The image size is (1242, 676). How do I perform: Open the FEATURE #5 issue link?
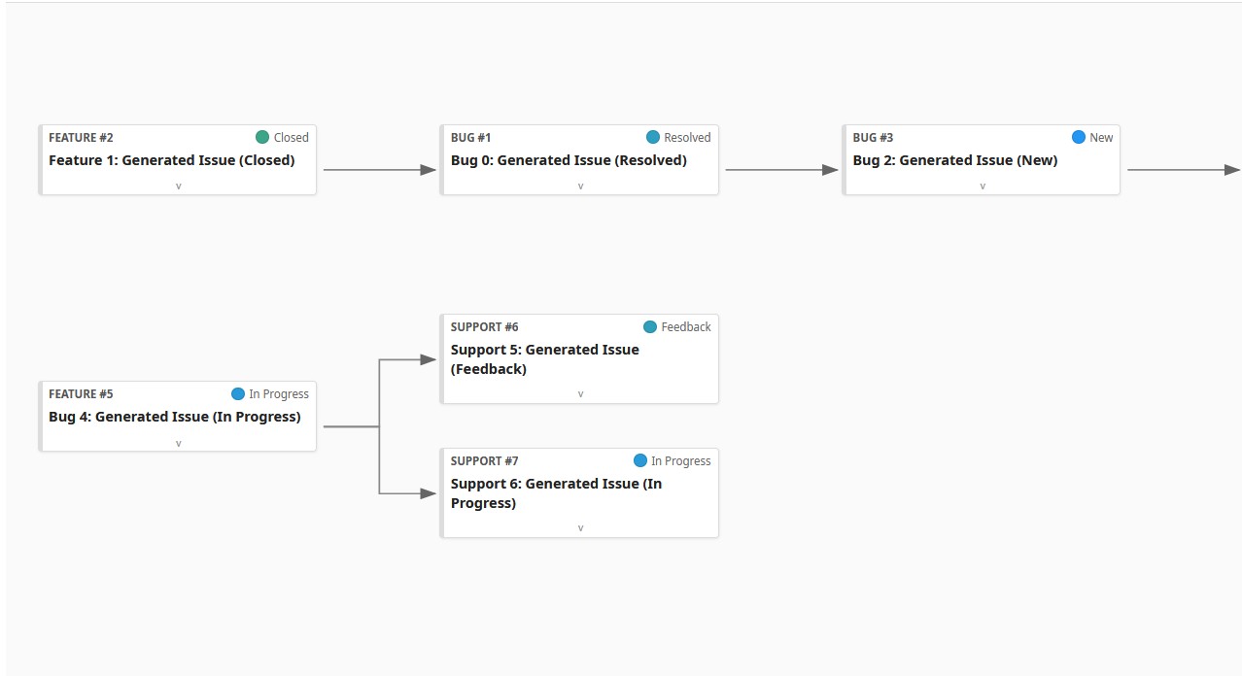tap(80, 393)
